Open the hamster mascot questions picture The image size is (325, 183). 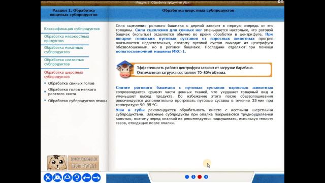57,163
